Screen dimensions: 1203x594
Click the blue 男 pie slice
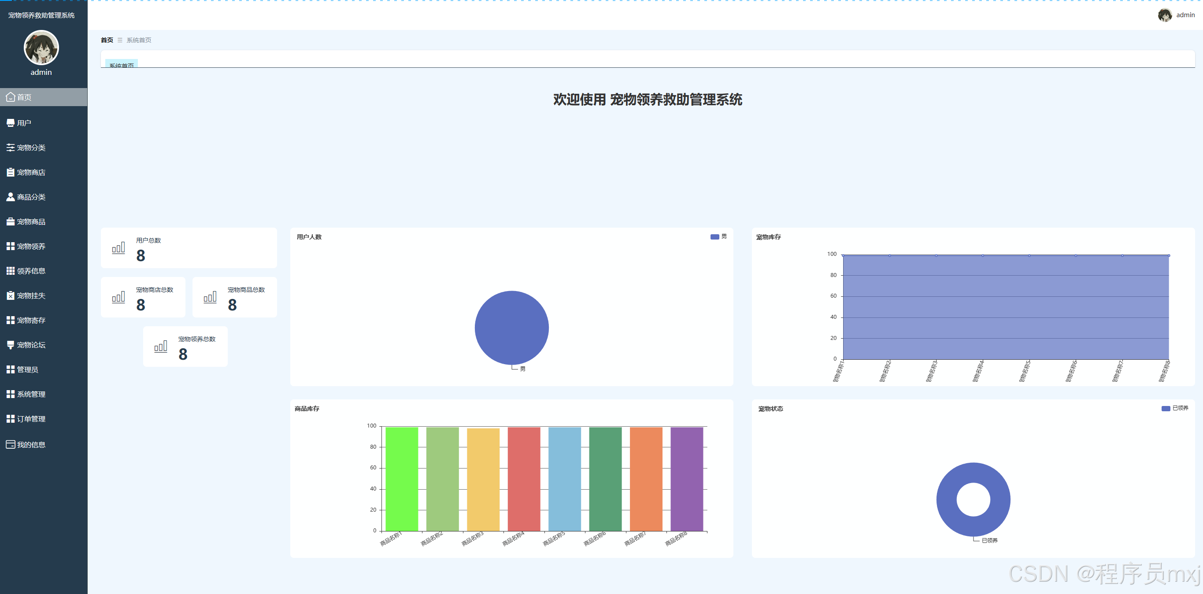click(511, 328)
